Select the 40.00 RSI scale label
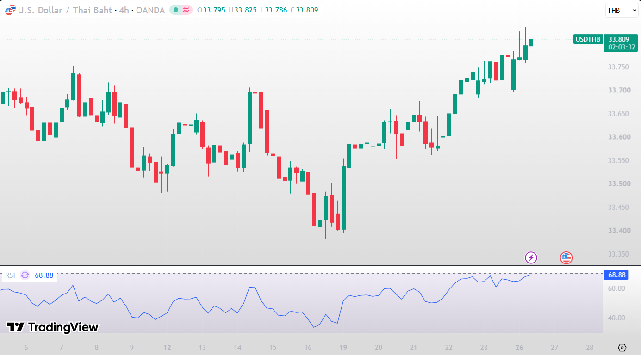 point(616,318)
